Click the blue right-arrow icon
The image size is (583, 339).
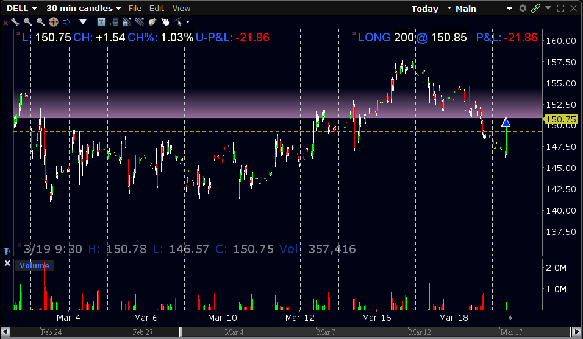(x=66, y=22)
